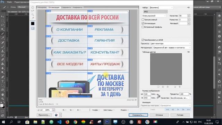The width and height of the screenshot is (222, 125).
Task: Open the zoom level dropdown arrow
Action: (53, 110)
